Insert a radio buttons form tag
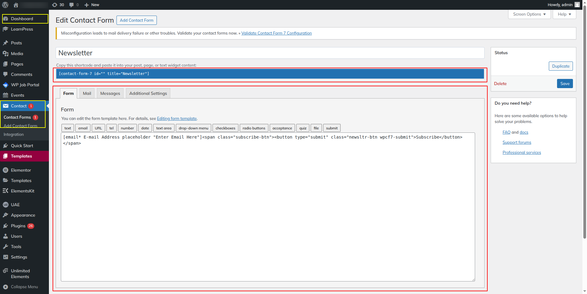This screenshot has height=294, width=587. click(x=254, y=128)
